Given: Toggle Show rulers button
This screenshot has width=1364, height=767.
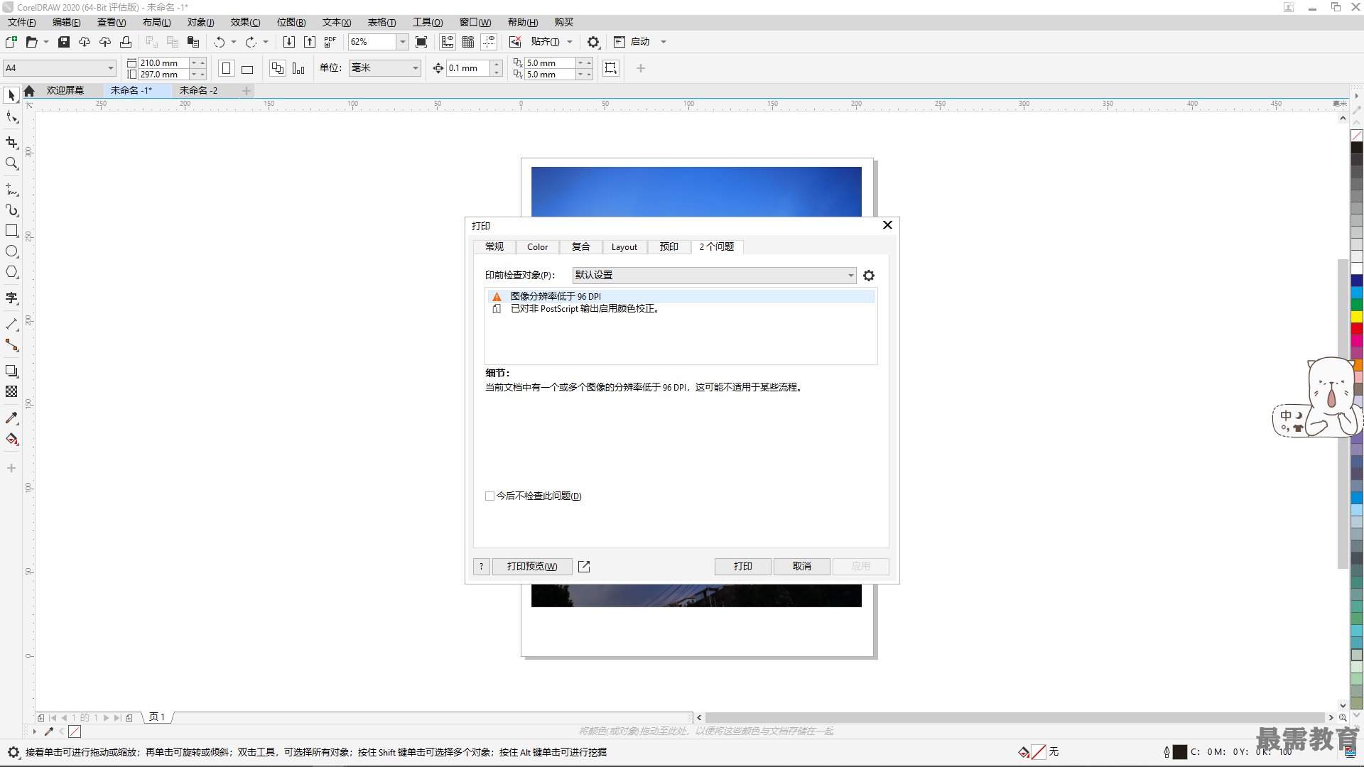Looking at the screenshot, I should coord(448,42).
